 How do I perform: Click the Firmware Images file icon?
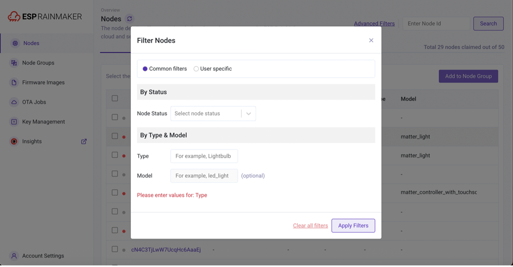[x=14, y=82]
